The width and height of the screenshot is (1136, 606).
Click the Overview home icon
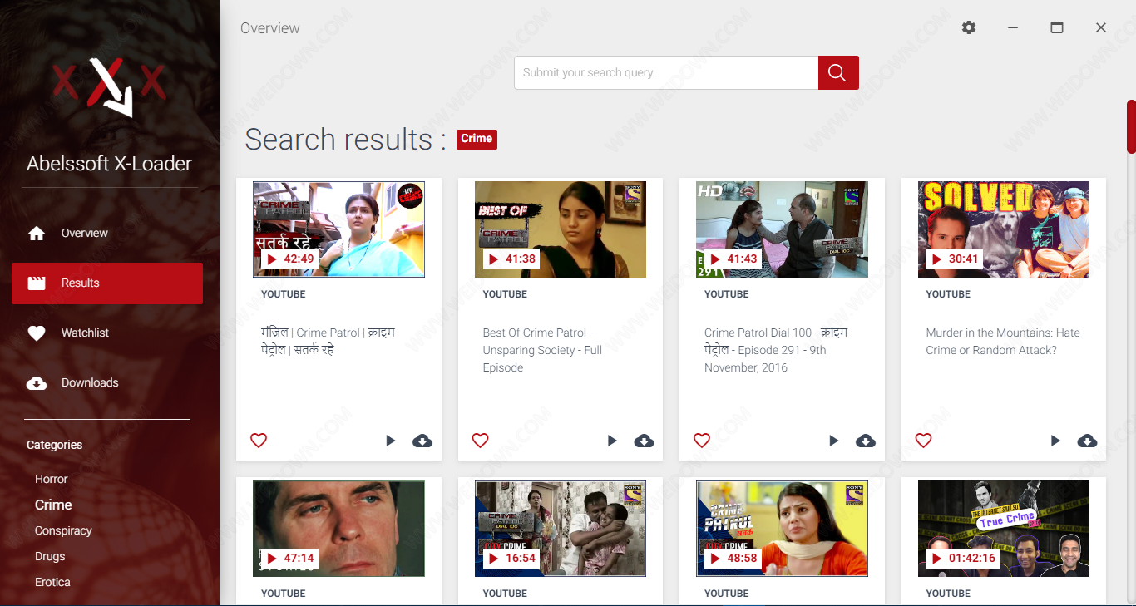(x=37, y=234)
